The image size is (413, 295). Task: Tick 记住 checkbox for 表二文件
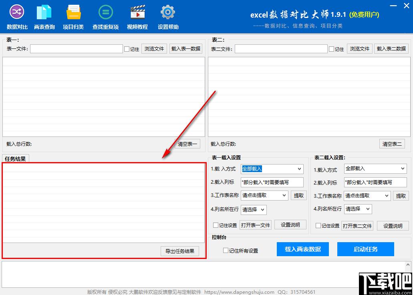[x=331, y=49]
